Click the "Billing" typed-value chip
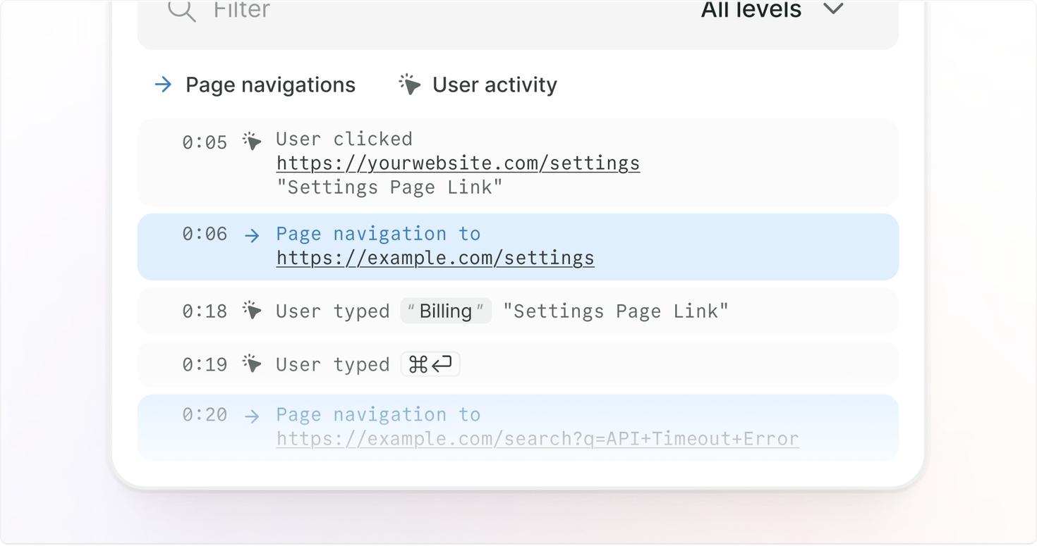The image size is (1037, 546). (x=446, y=311)
